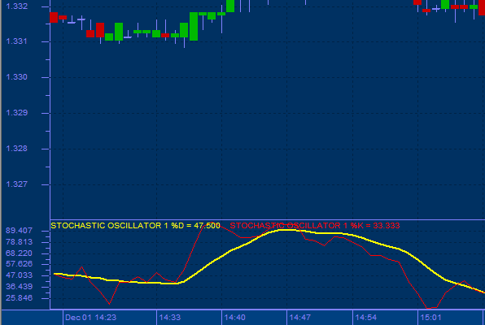Click the 14:47 time axis label
Image resolution: width=485 pixels, height=325 pixels.
pos(299,317)
